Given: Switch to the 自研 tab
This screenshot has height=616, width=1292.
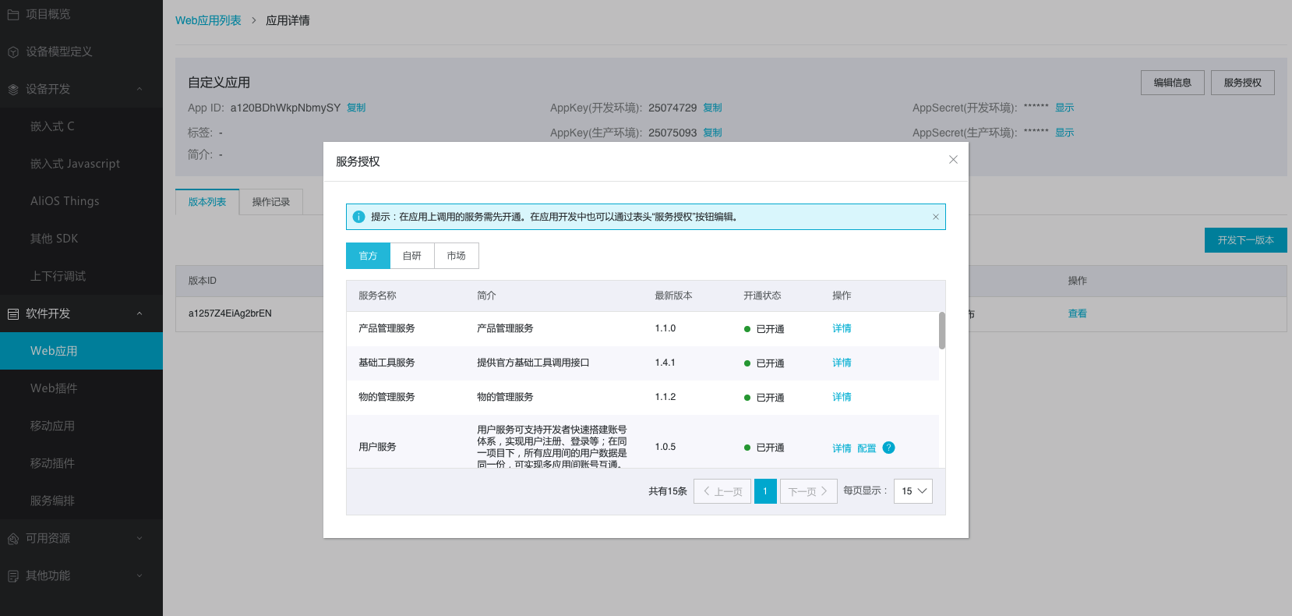Looking at the screenshot, I should [x=412, y=256].
